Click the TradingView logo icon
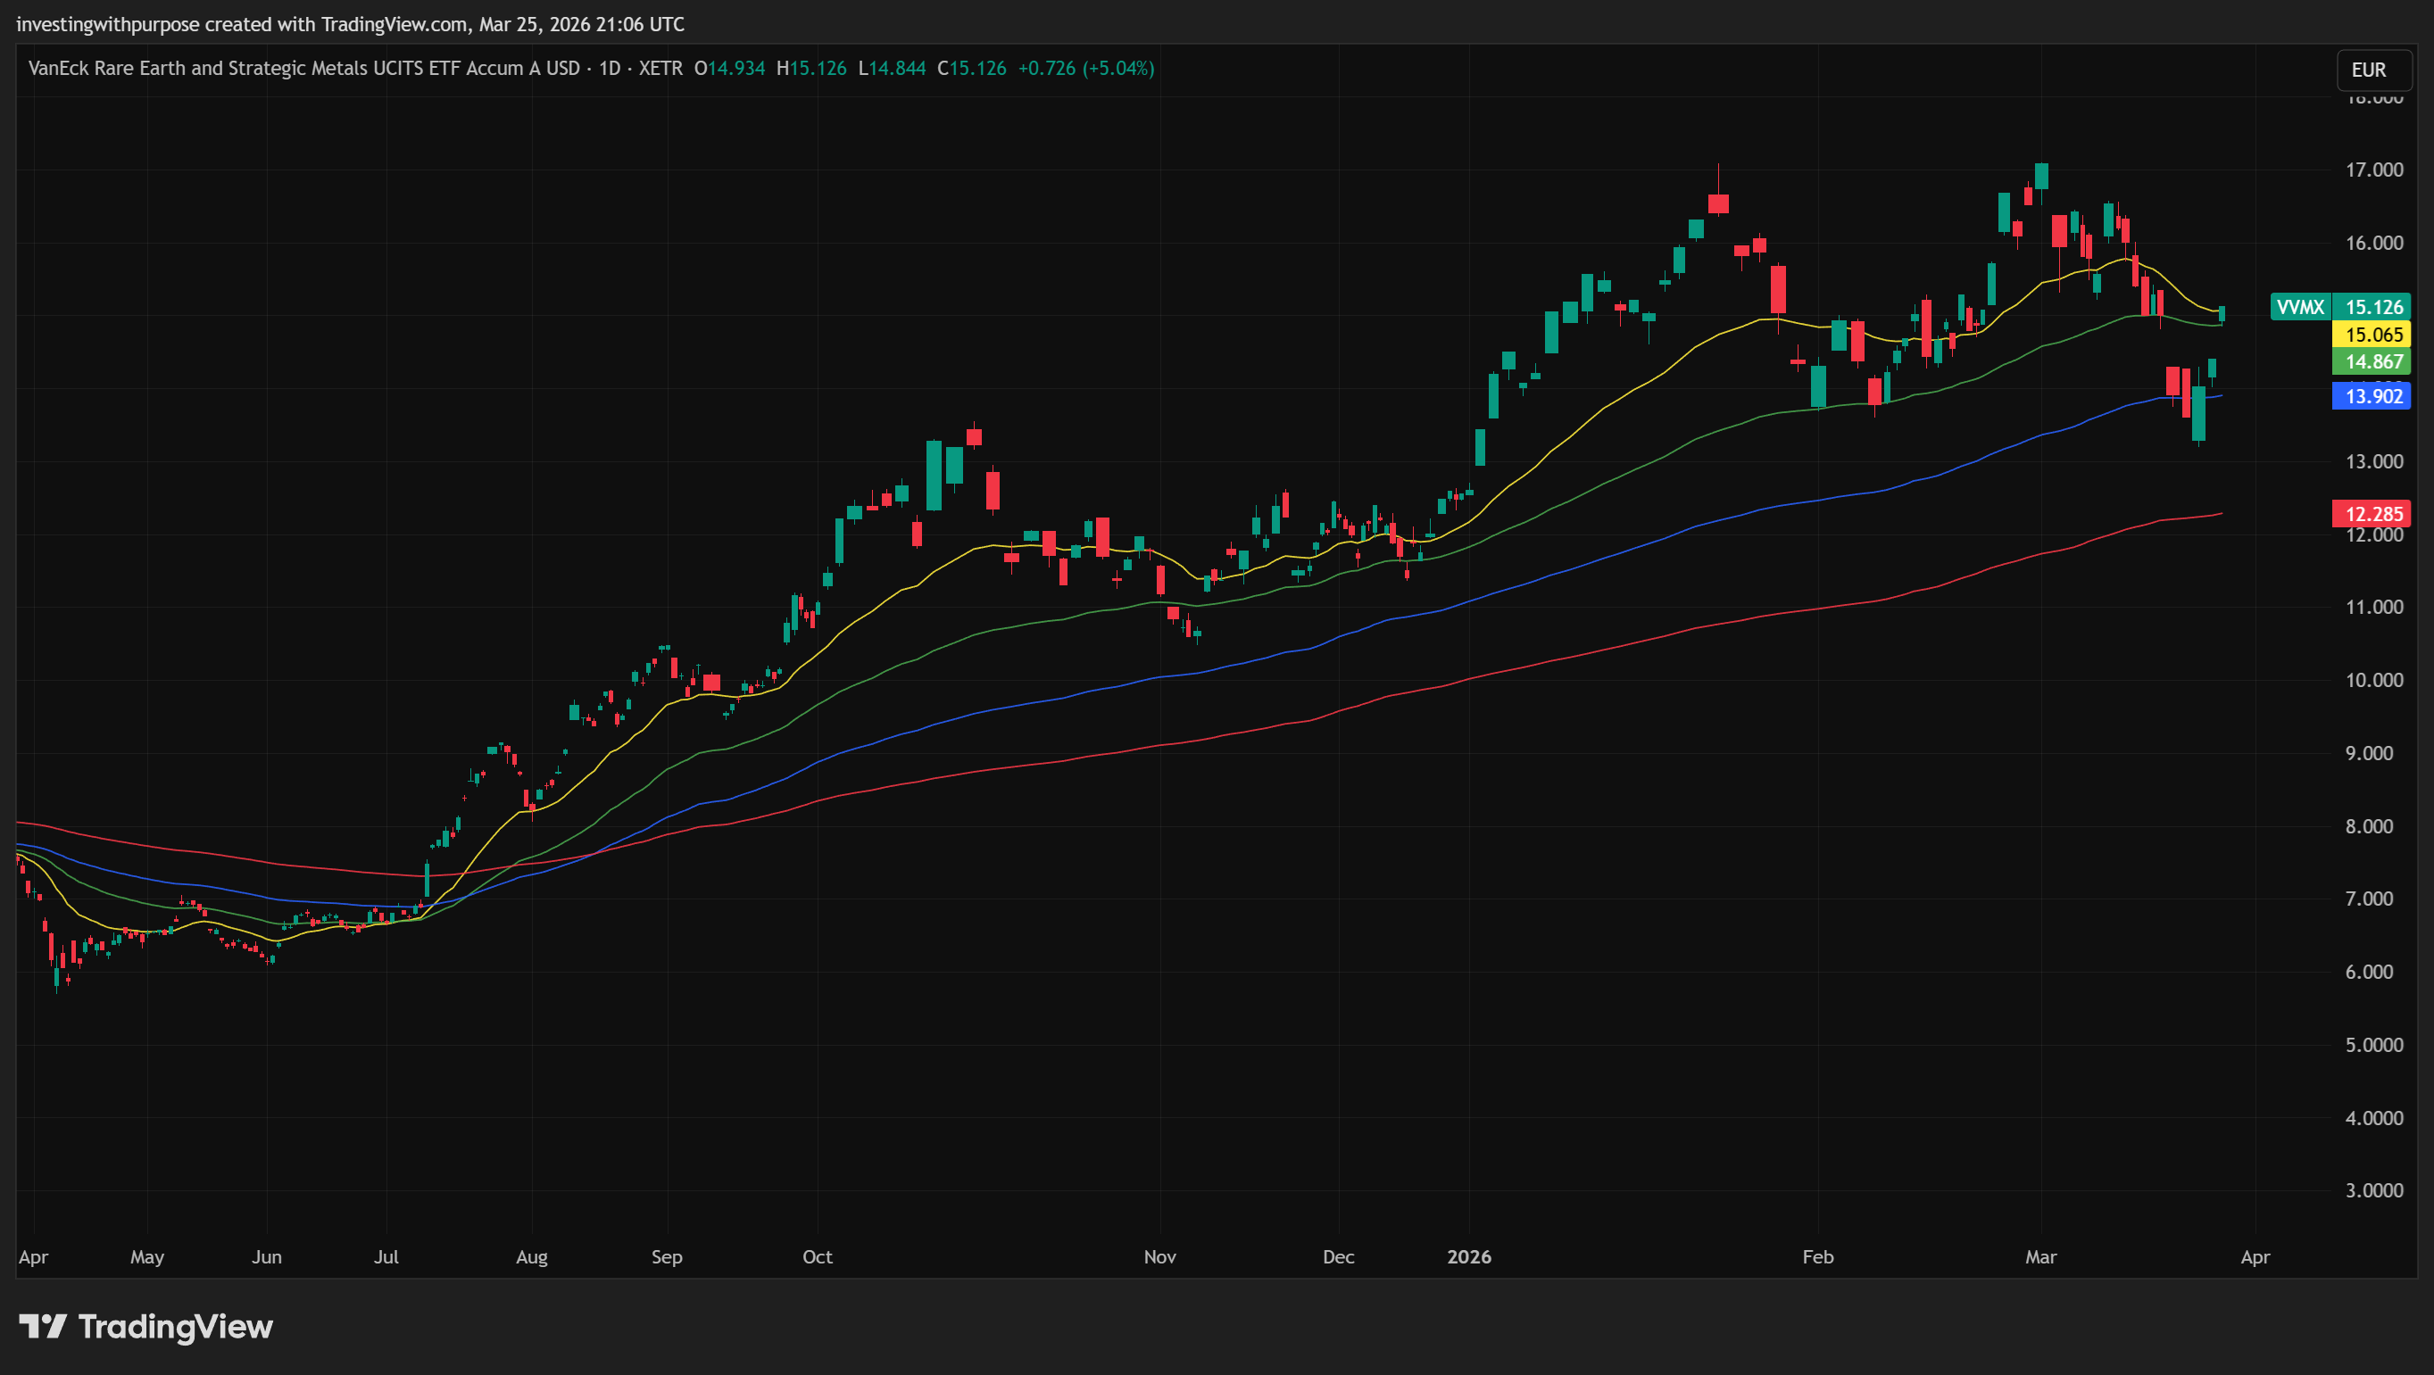 [43, 1326]
